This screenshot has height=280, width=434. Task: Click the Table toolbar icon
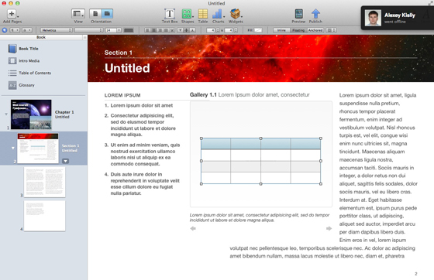(202, 13)
